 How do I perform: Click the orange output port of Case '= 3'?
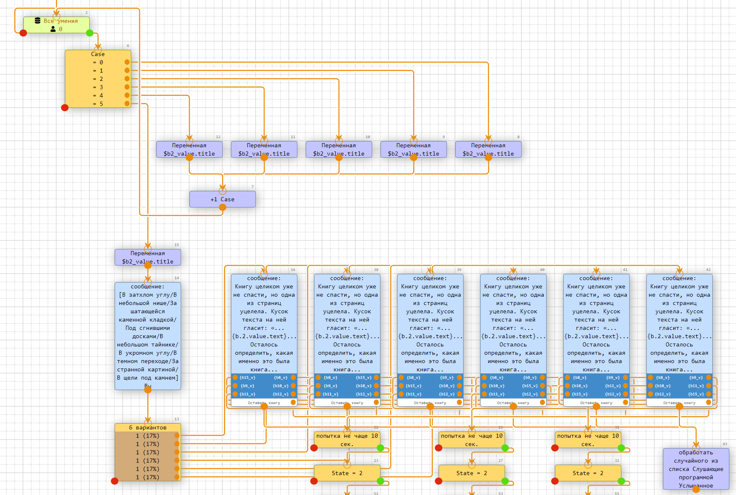(127, 87)
